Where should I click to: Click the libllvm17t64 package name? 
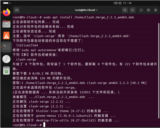click(x=27, y=45)
